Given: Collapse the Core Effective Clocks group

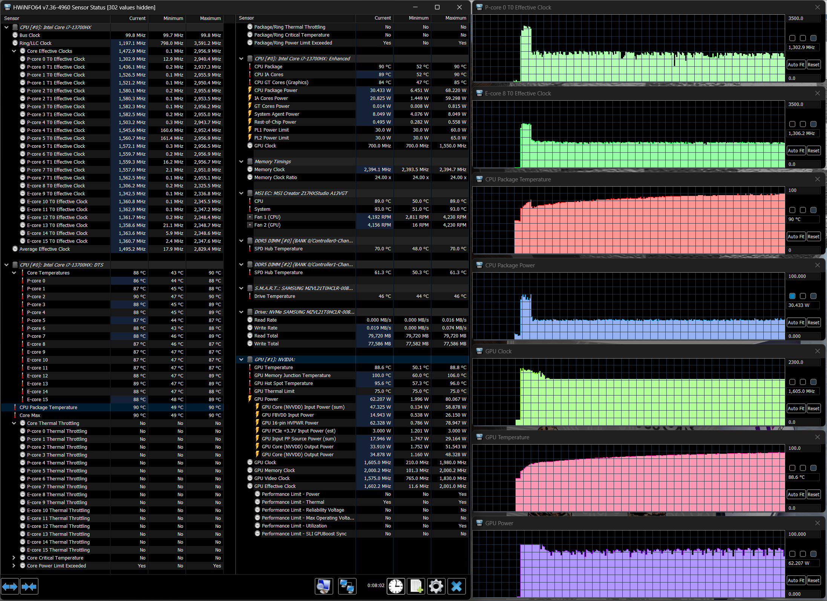Looking at the screenshot, I should (14, 51).
